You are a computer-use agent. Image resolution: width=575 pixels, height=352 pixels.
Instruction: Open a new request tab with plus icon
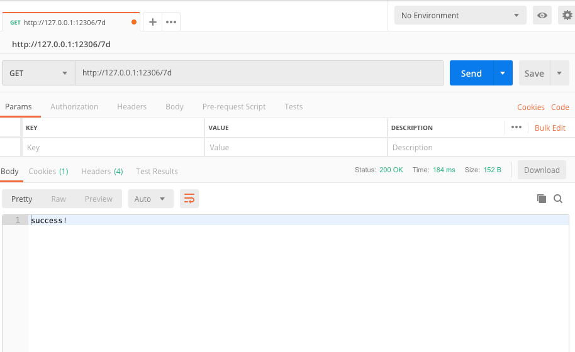click(152, 22)
